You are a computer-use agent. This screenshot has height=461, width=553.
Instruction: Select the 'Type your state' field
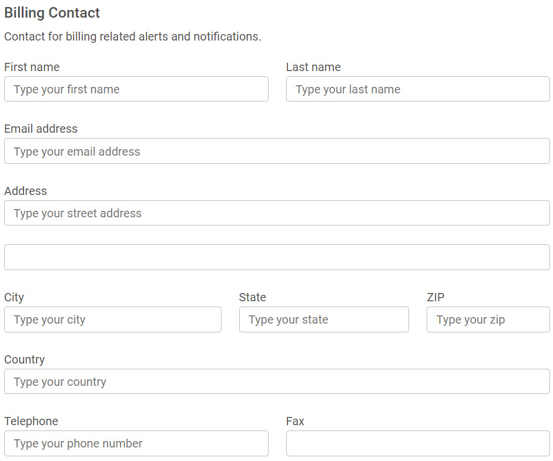(x=324, y=319)
